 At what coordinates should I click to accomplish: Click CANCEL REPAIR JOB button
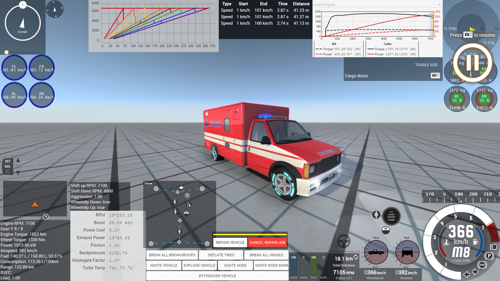(267, 242)
